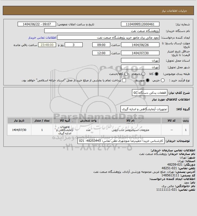Click the استان محل تحویل field
Screen dimensions: 197x216
point(140,61)
